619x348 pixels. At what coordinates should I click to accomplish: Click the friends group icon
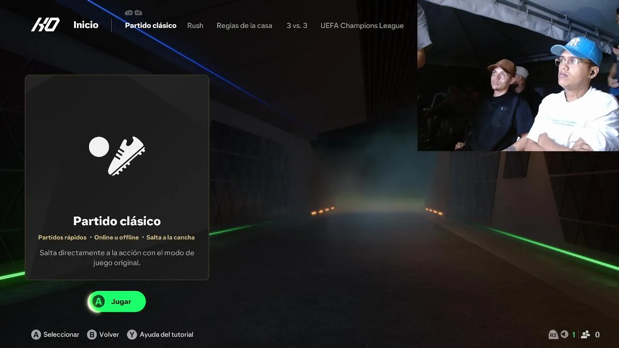[585, 334]
